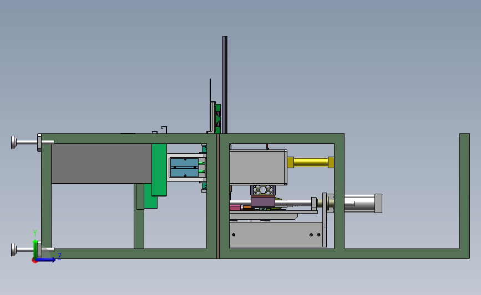The image size is (481, 295).
Task: Pick the large dark gray block
Action: [102, 163]
